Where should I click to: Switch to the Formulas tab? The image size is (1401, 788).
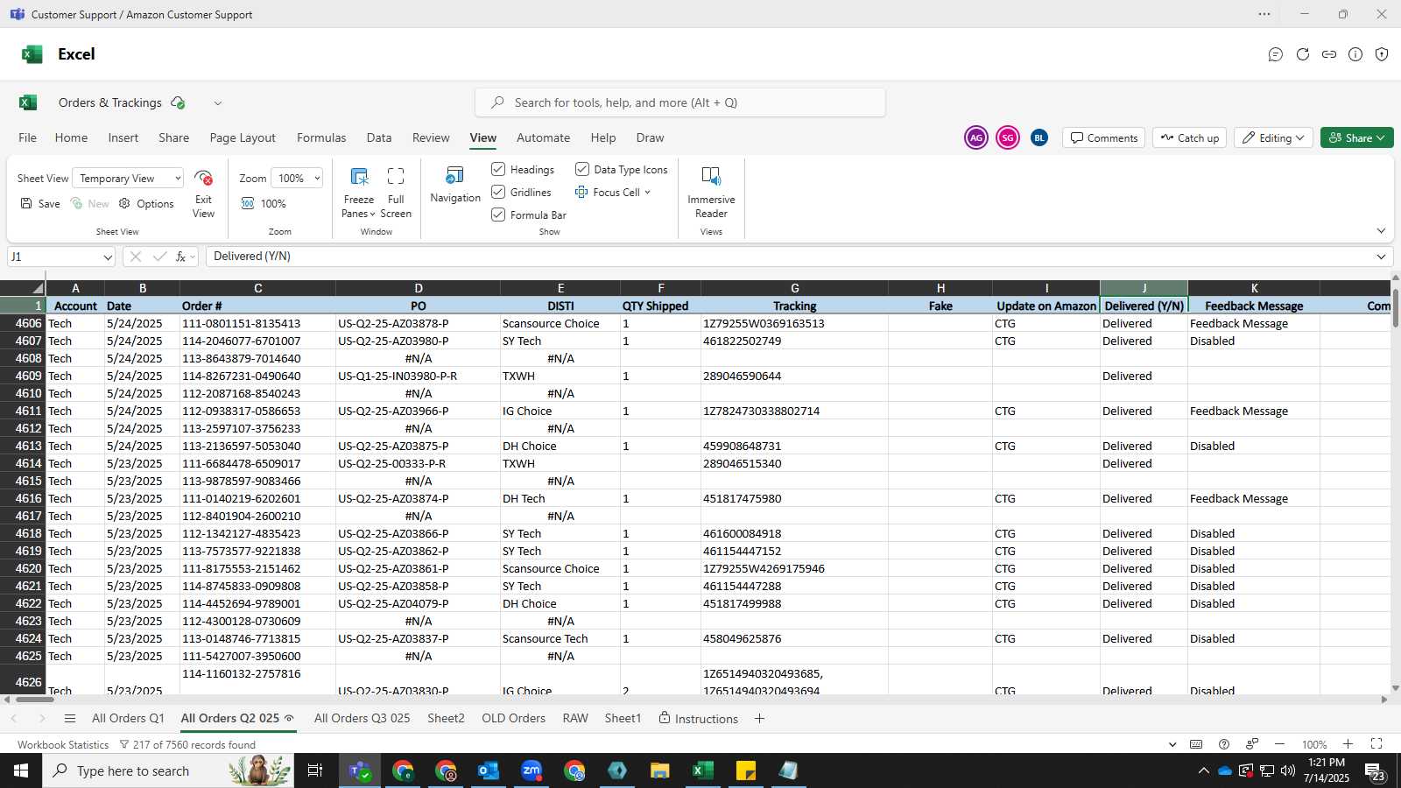[x=321, y=137]
